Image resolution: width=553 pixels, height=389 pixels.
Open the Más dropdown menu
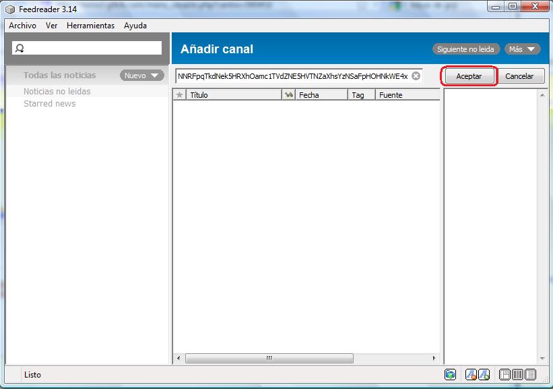(522, 49)
